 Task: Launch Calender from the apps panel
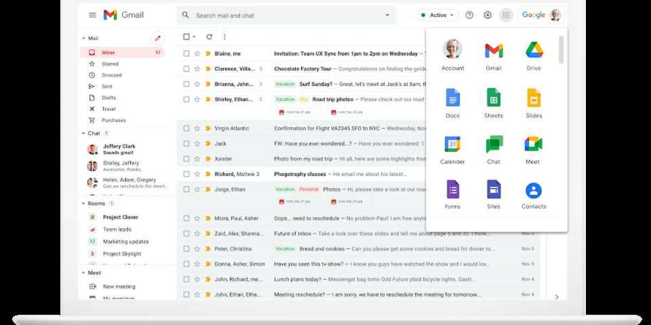(452, 149)
